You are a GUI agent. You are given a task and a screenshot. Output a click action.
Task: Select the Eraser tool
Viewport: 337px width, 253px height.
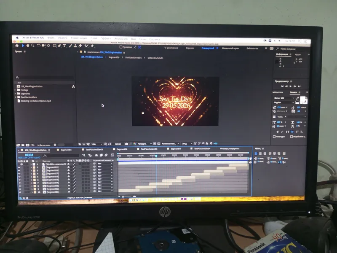coord(80,46)
